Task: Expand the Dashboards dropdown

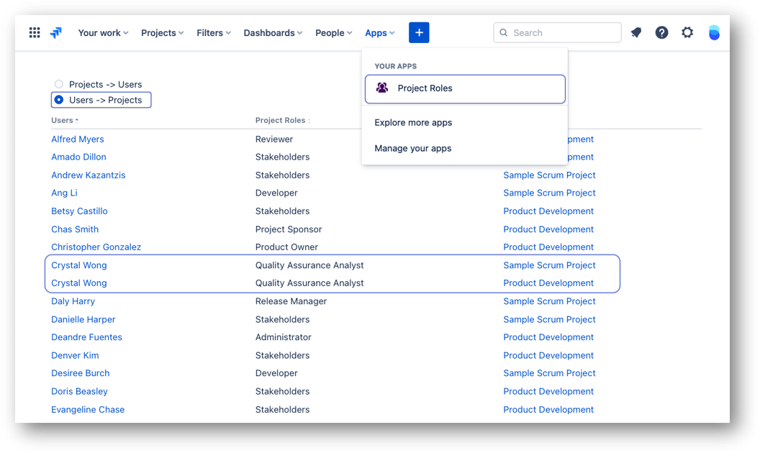Action: 272,32
